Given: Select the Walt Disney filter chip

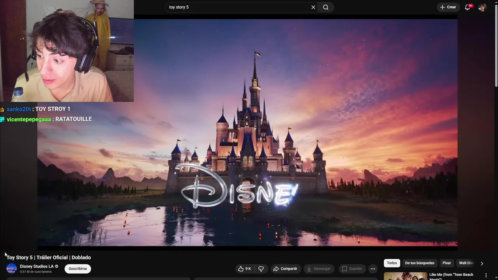Looking at the screenshot, I should click(x=466, y=263).
